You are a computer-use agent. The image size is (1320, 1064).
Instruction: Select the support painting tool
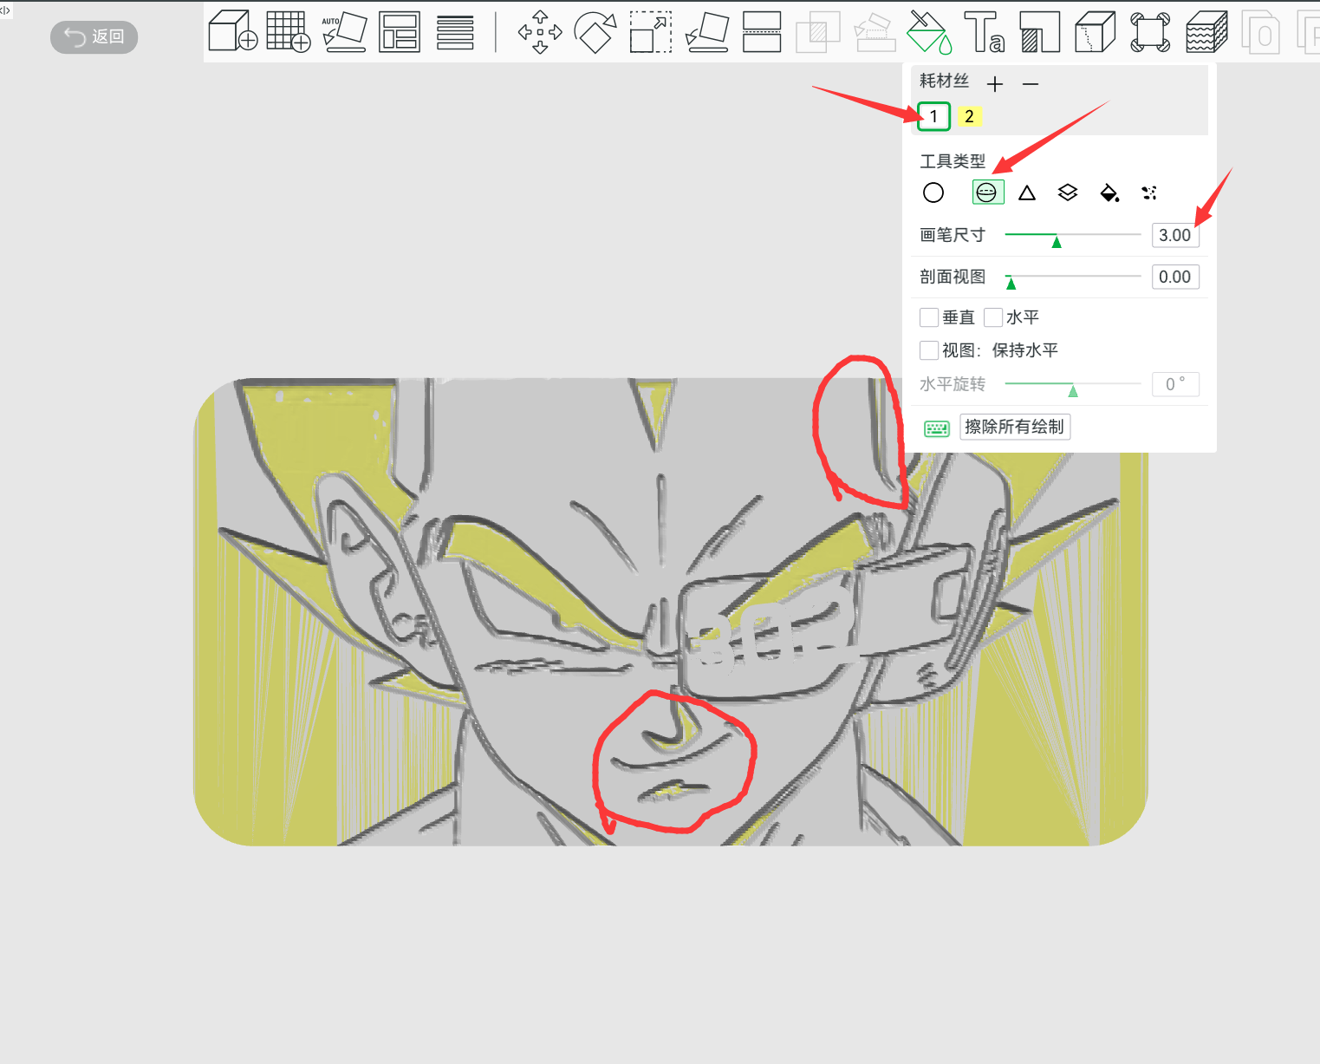pyautogui.click(x=1039, y=32)
